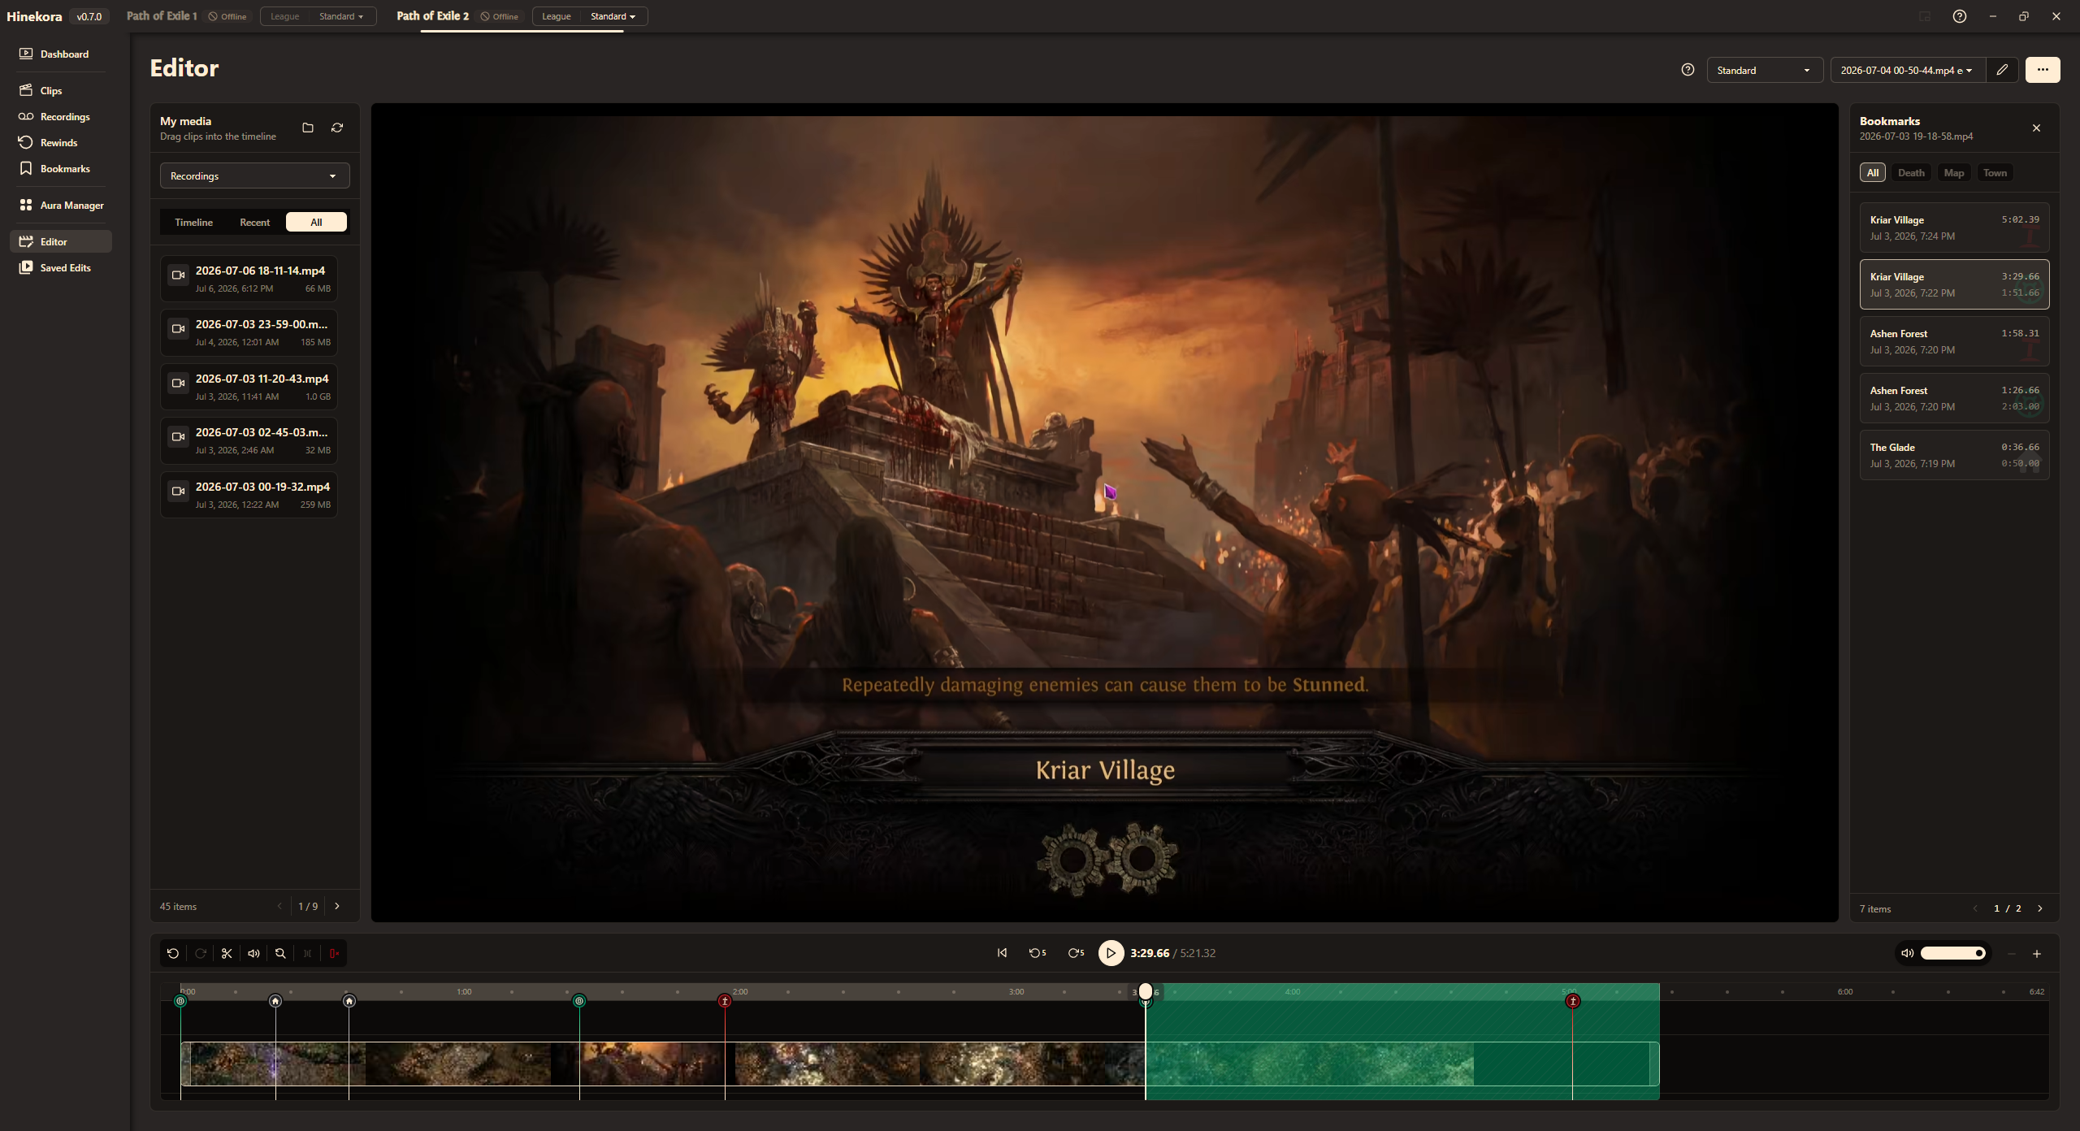The height and width of the screenshot is (1131, 2080).
Task: Open Ashen Forest bookmark at 1:58.31
Action: [1954, 341]
